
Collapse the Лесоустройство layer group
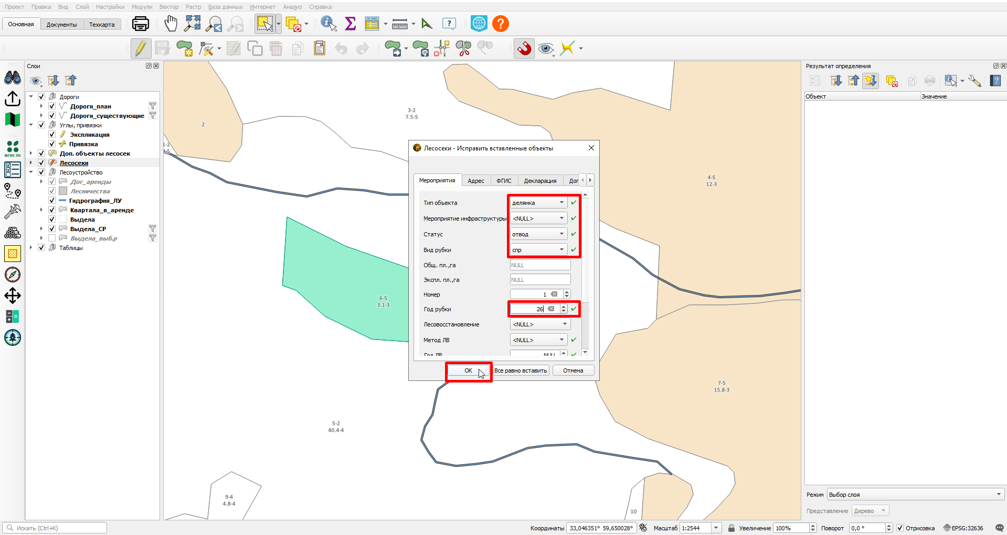[31, 172]
